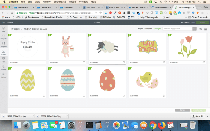Screen dimensions: 210x131
Task: Select the blue striped egg image
Action: pyautogui.click(x=67, y=80)
